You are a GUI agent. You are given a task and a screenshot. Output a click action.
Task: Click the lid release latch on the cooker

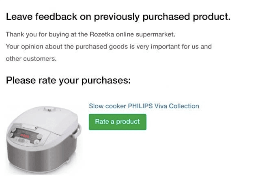point(36,128)
